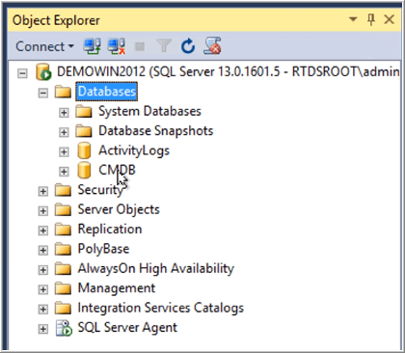Toggle the Object Explorer auto-hide pin
405x353 pixels.
click(x=371, y=19)
